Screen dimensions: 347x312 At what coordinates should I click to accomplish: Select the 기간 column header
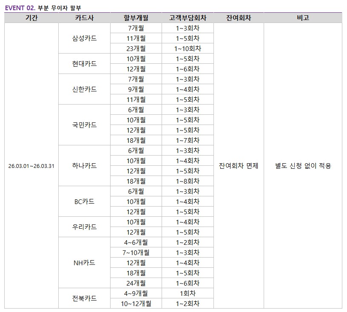tap(31, 18)
